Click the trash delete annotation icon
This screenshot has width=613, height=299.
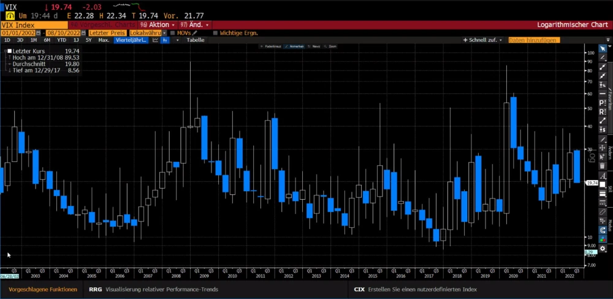603,165
